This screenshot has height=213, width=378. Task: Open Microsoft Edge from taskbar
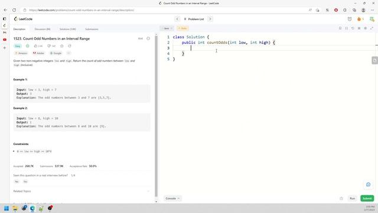(32, 208)
